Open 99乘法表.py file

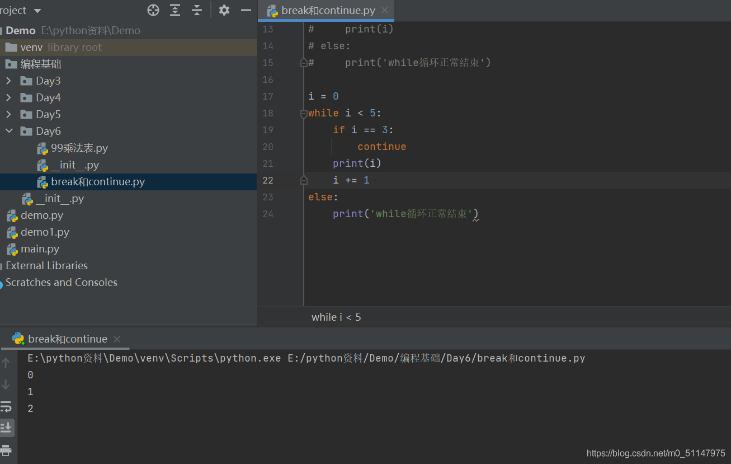point(79,148)
